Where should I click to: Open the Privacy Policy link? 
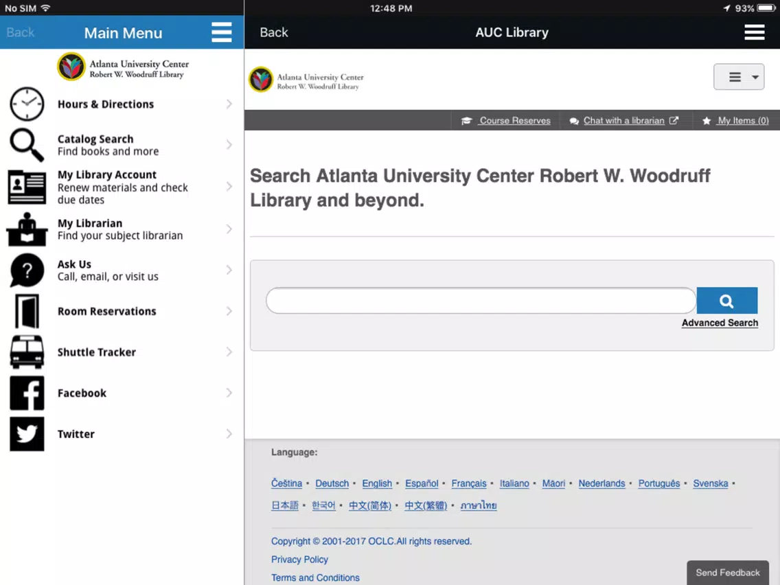point(299,560)
